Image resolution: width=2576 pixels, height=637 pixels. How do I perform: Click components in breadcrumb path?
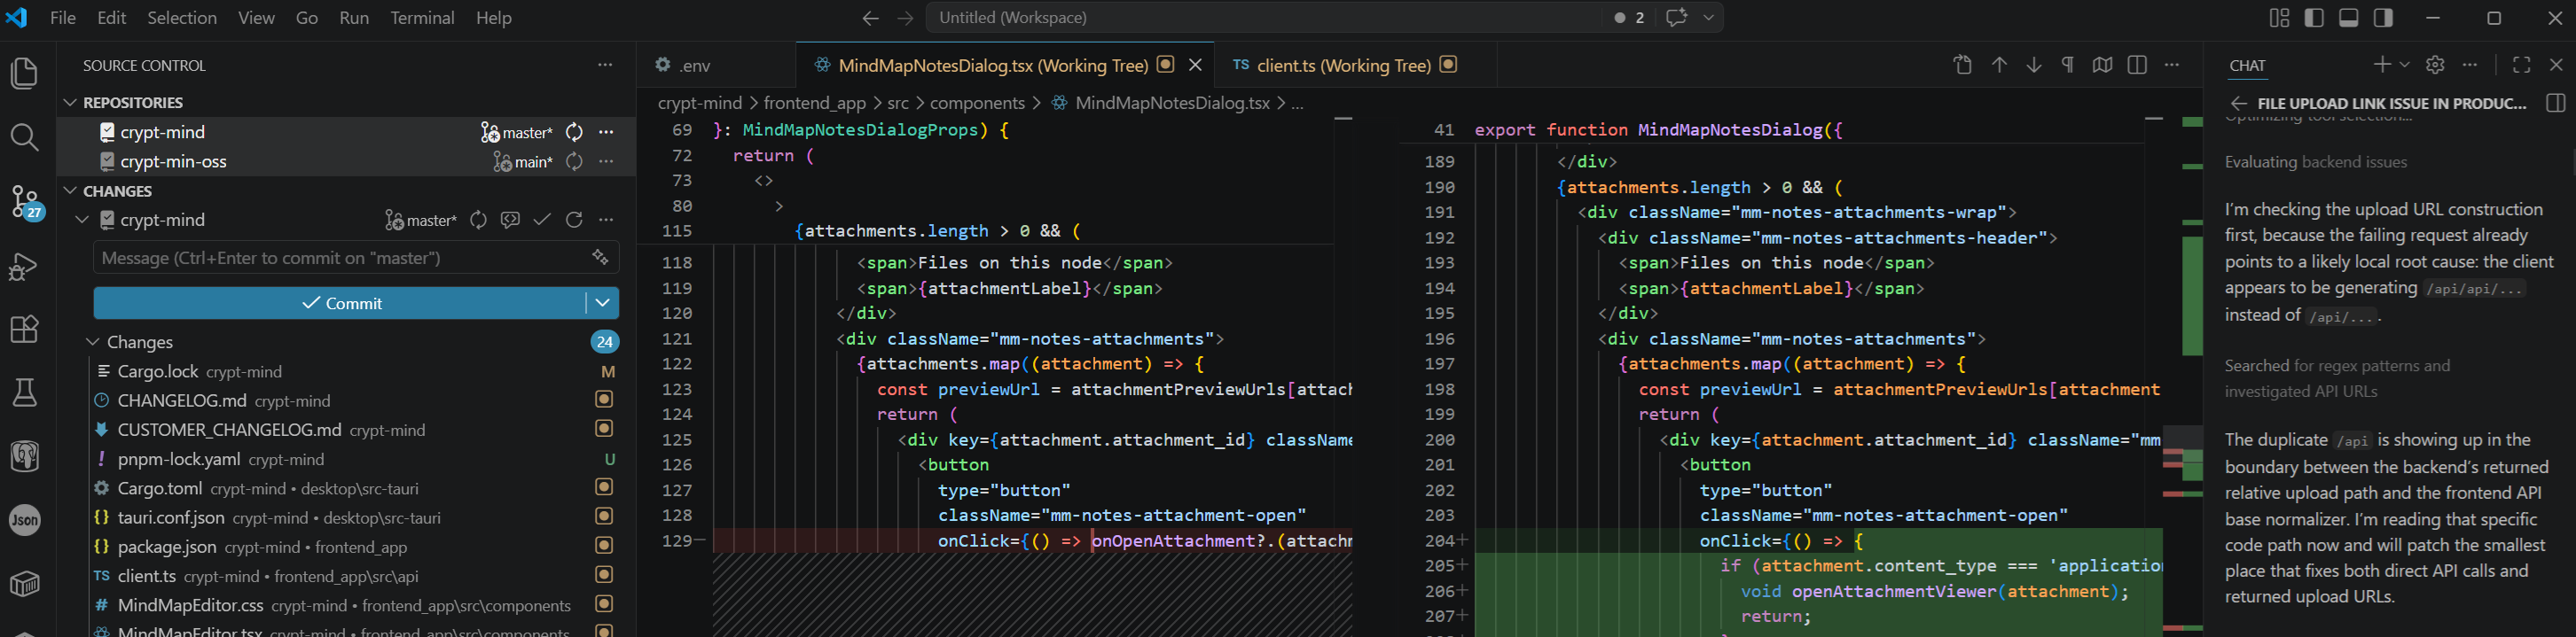coord(977,103)
